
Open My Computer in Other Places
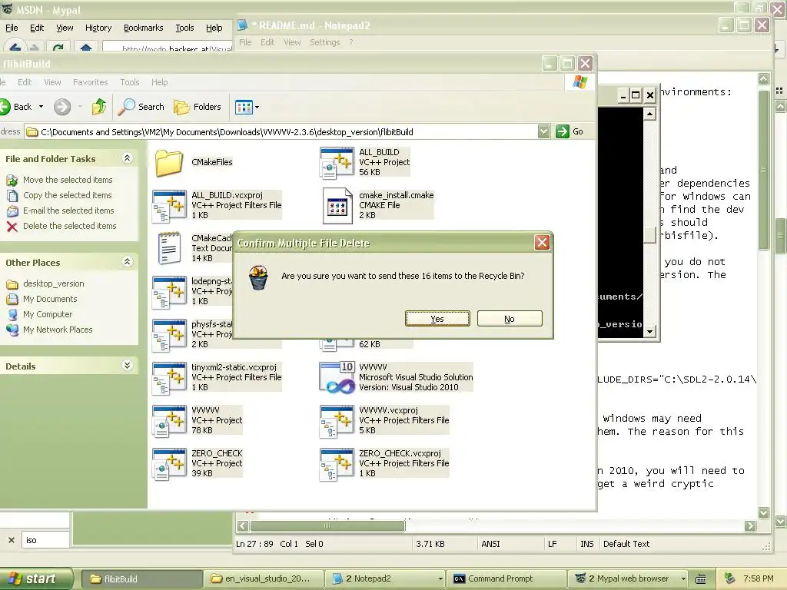pos(48,314)
